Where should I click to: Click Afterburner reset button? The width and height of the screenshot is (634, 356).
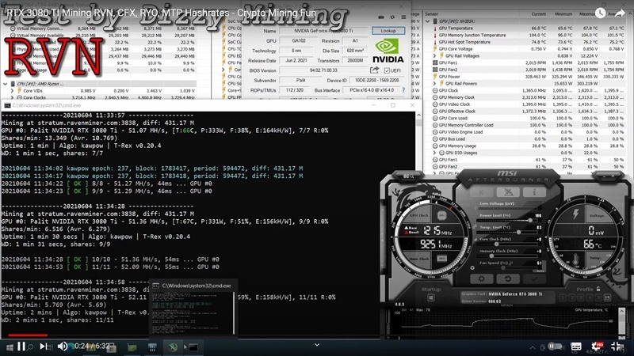click(x=508, y=278)
